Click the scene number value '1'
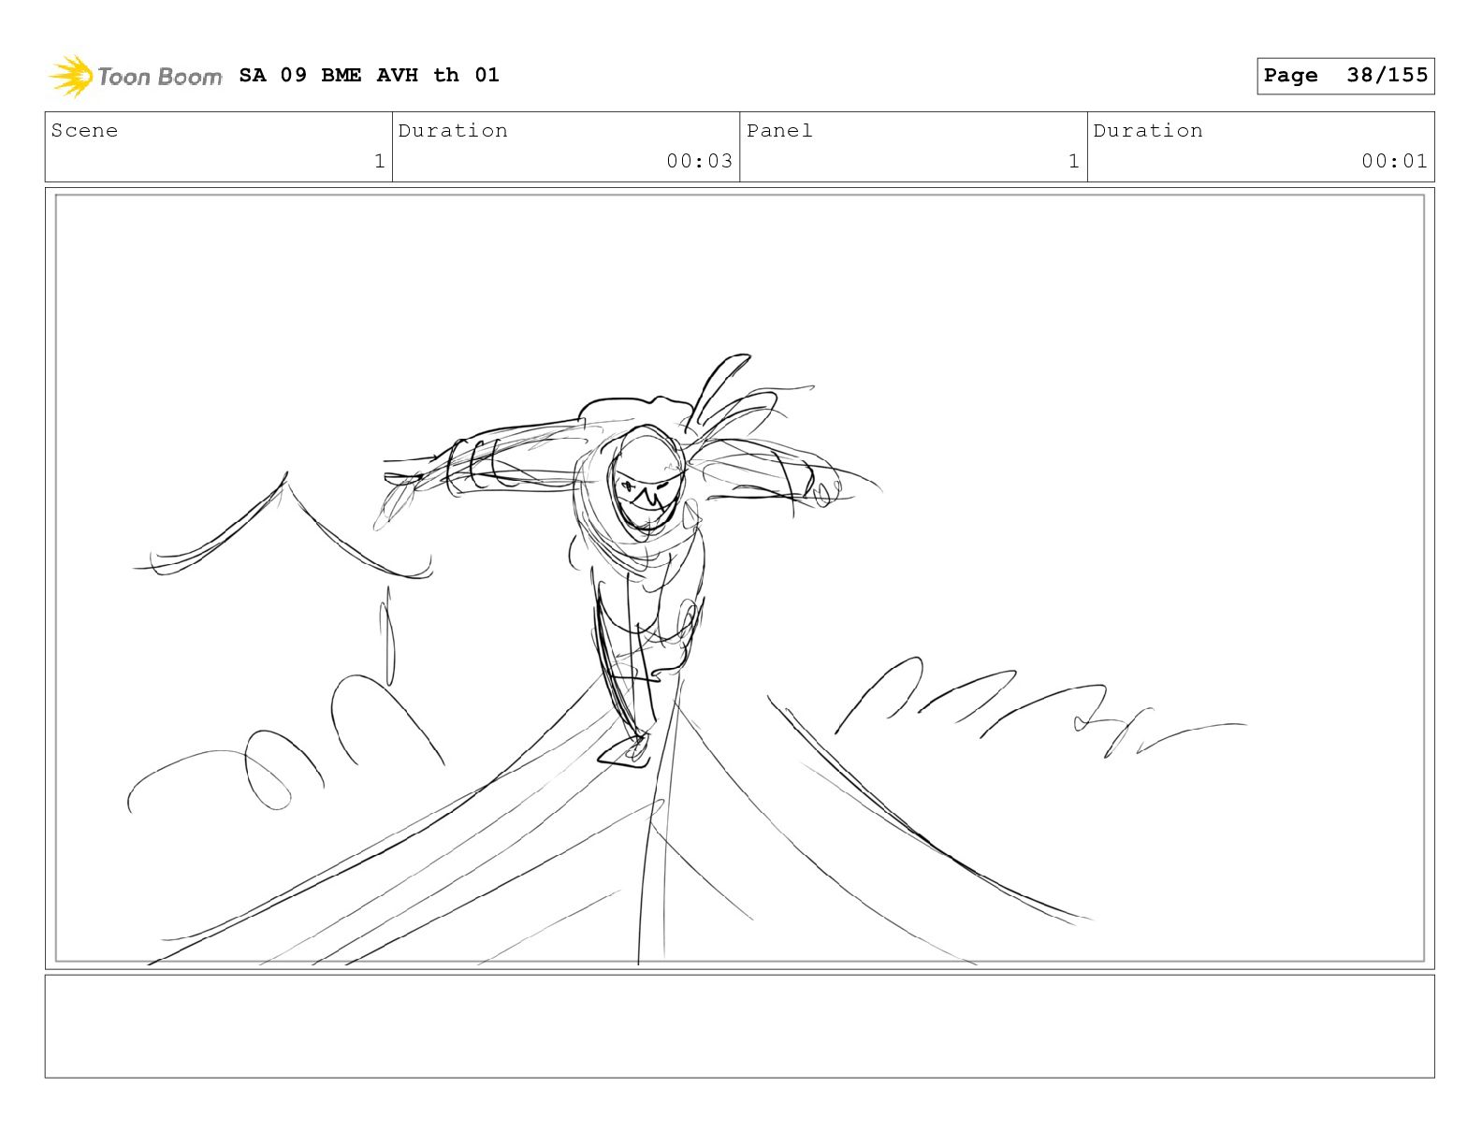The image size is (1482, 1145). 379,161
